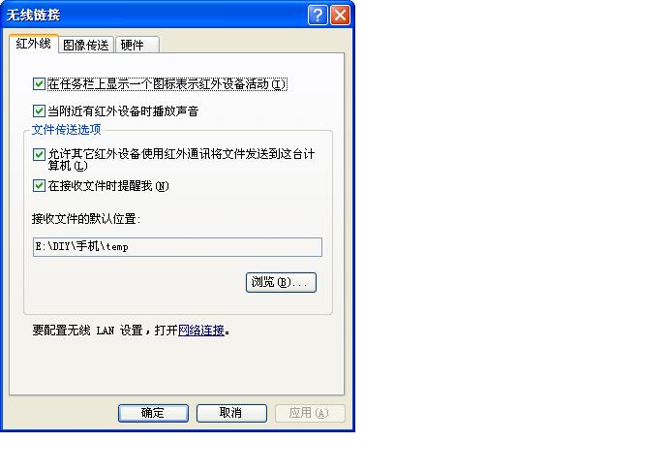668x473 pixels.
Task: Follow the 网络连接 hyperlink
Action: (x=201, y=331)
